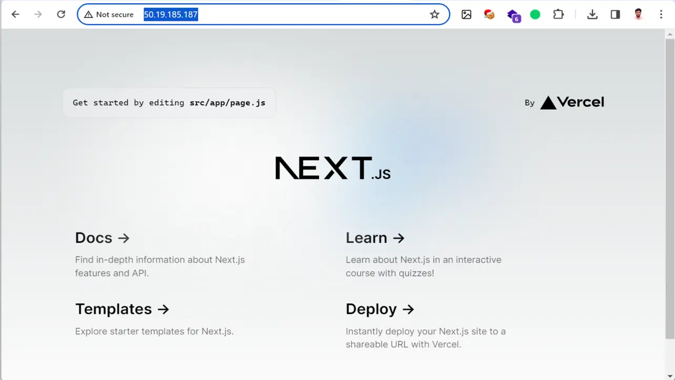675x380 pixels.
Task: Click the text 'Find in-depth information about Next.js'
Action: point(160,260)
